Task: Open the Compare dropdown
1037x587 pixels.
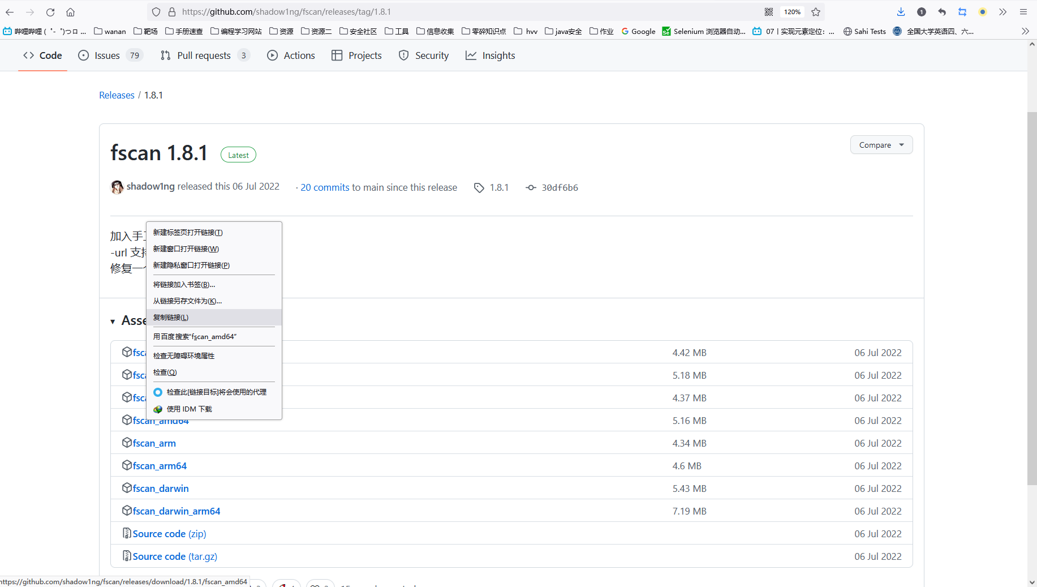Action: (881, 145)
